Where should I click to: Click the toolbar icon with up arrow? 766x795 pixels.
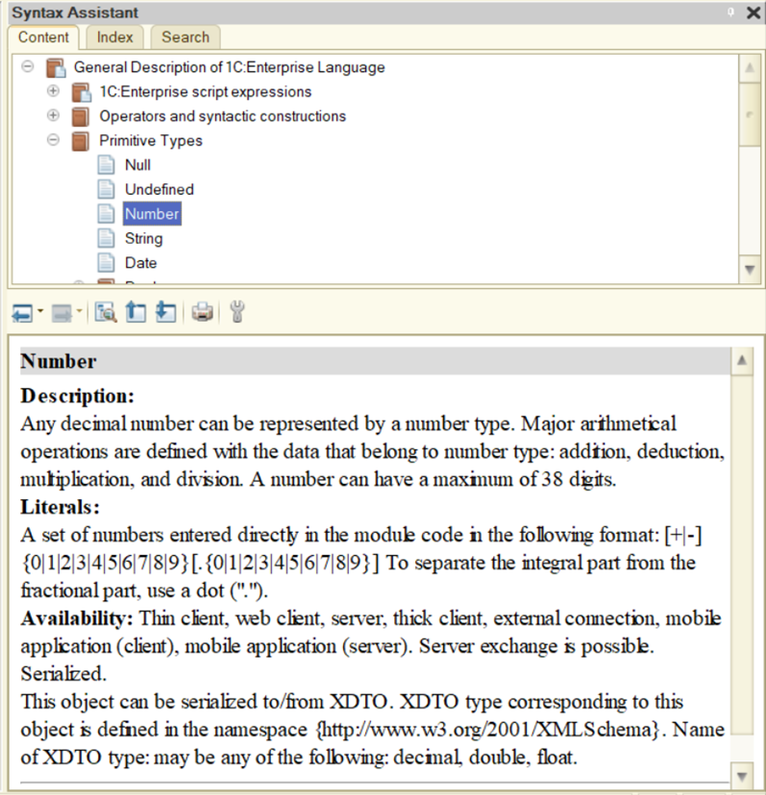point(136,313)
